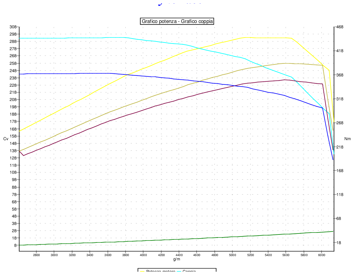Click the 98 value on the Cv axis

pos(14,180)
